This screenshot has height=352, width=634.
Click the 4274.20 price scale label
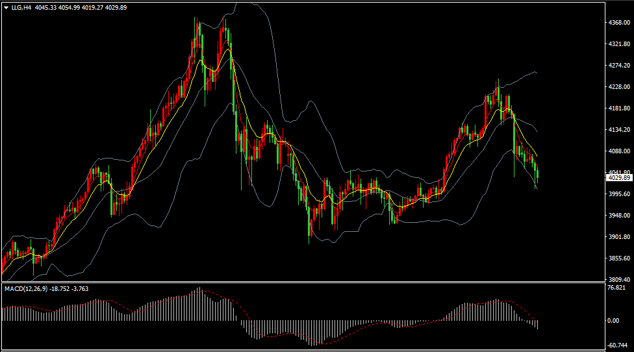click(619, 66)
